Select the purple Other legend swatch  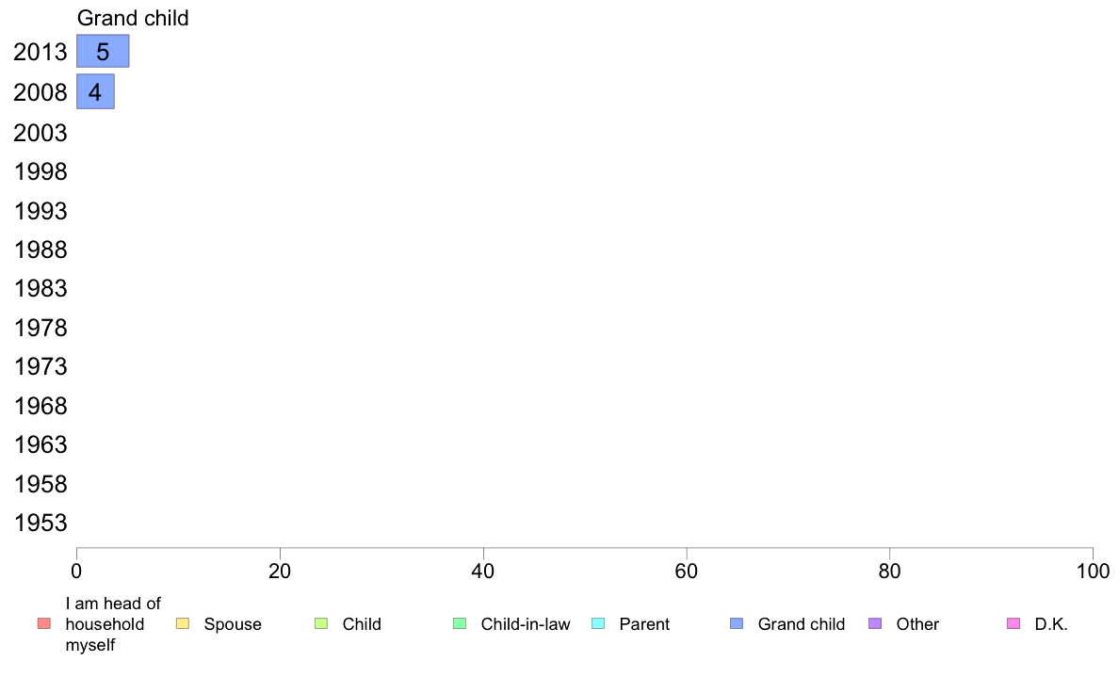tap(875, 623)
